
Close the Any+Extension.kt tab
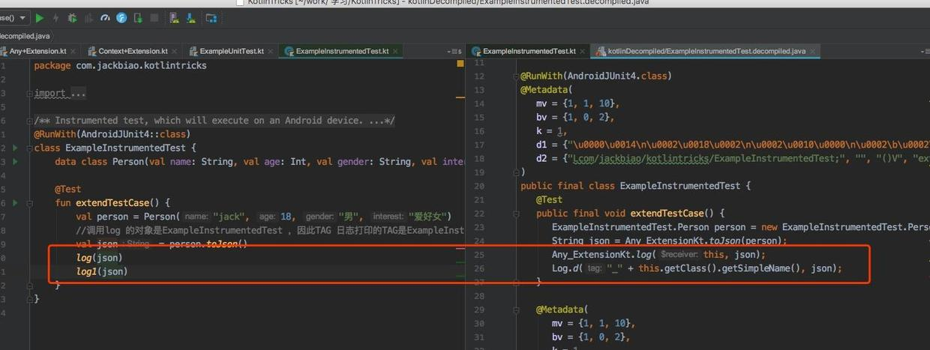72,52
